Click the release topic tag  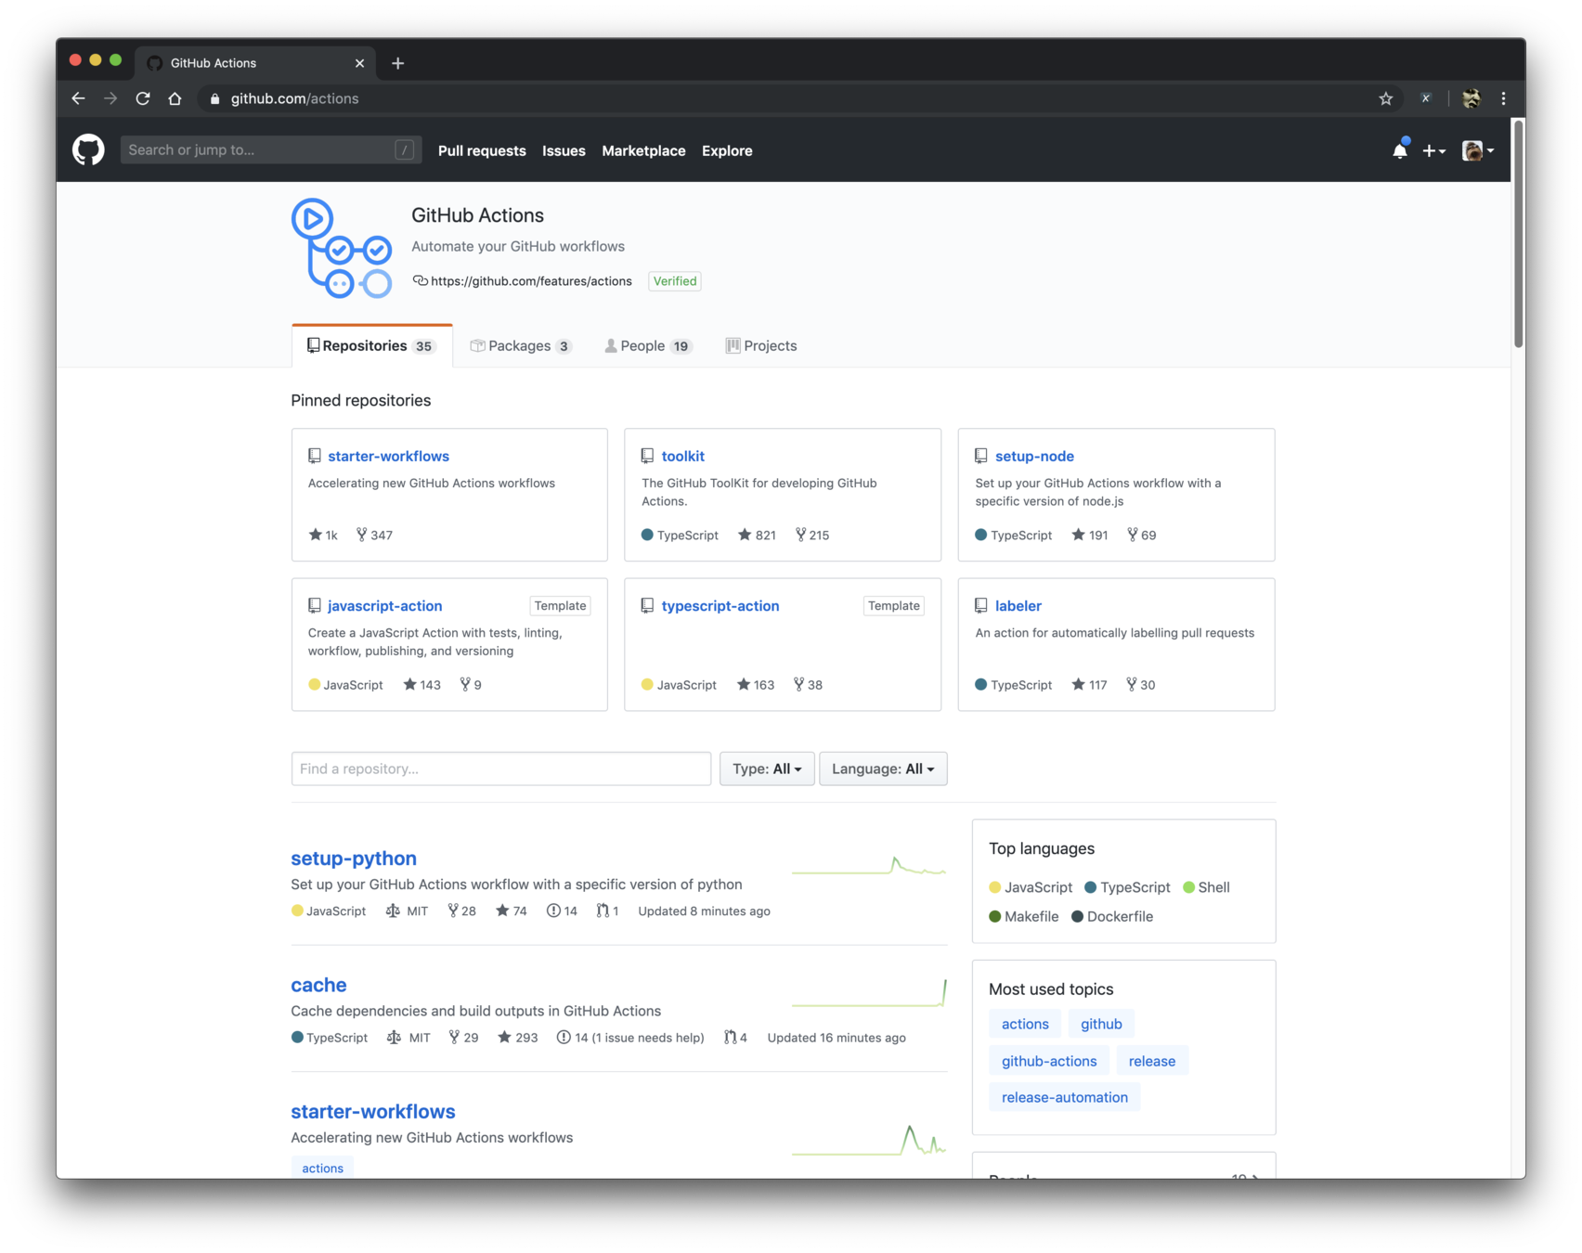[x=1151, y=1061]
